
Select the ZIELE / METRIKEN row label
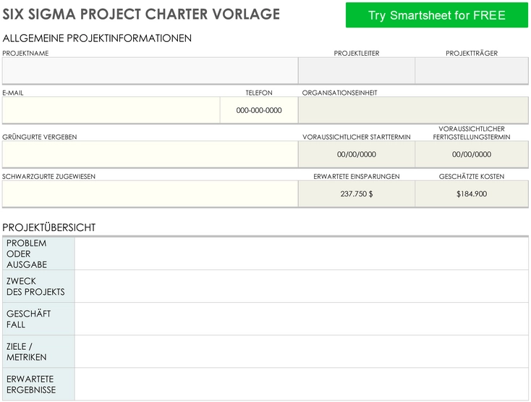pos(38,351)
